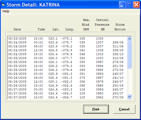Viewport: 141px width, 120px height.
Task: Click the Storm Detail window title icon
Action: [3, 5]
